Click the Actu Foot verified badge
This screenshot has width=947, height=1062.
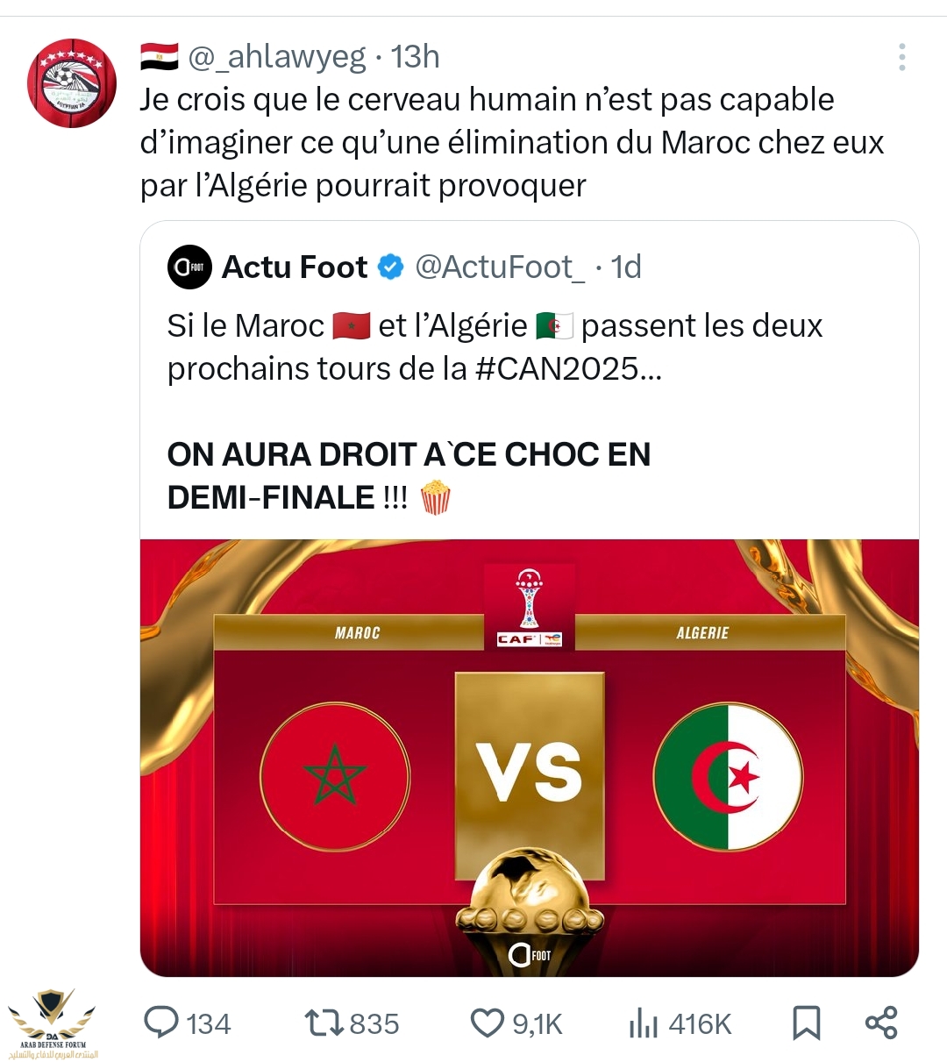(391, 267)
